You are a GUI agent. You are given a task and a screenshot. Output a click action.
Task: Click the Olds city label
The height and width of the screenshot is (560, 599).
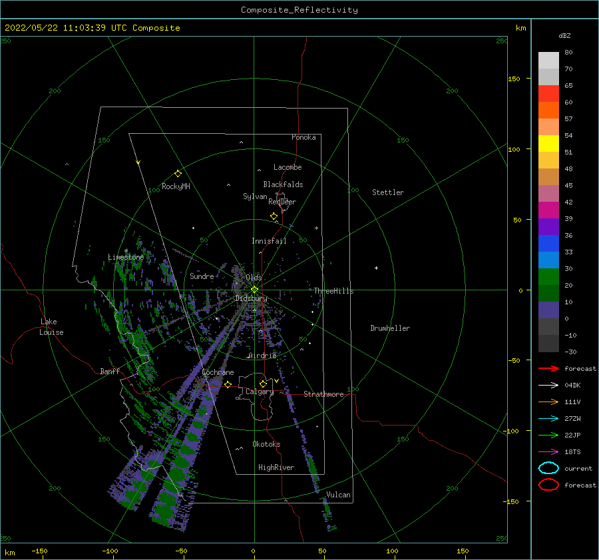coord(254,277)
